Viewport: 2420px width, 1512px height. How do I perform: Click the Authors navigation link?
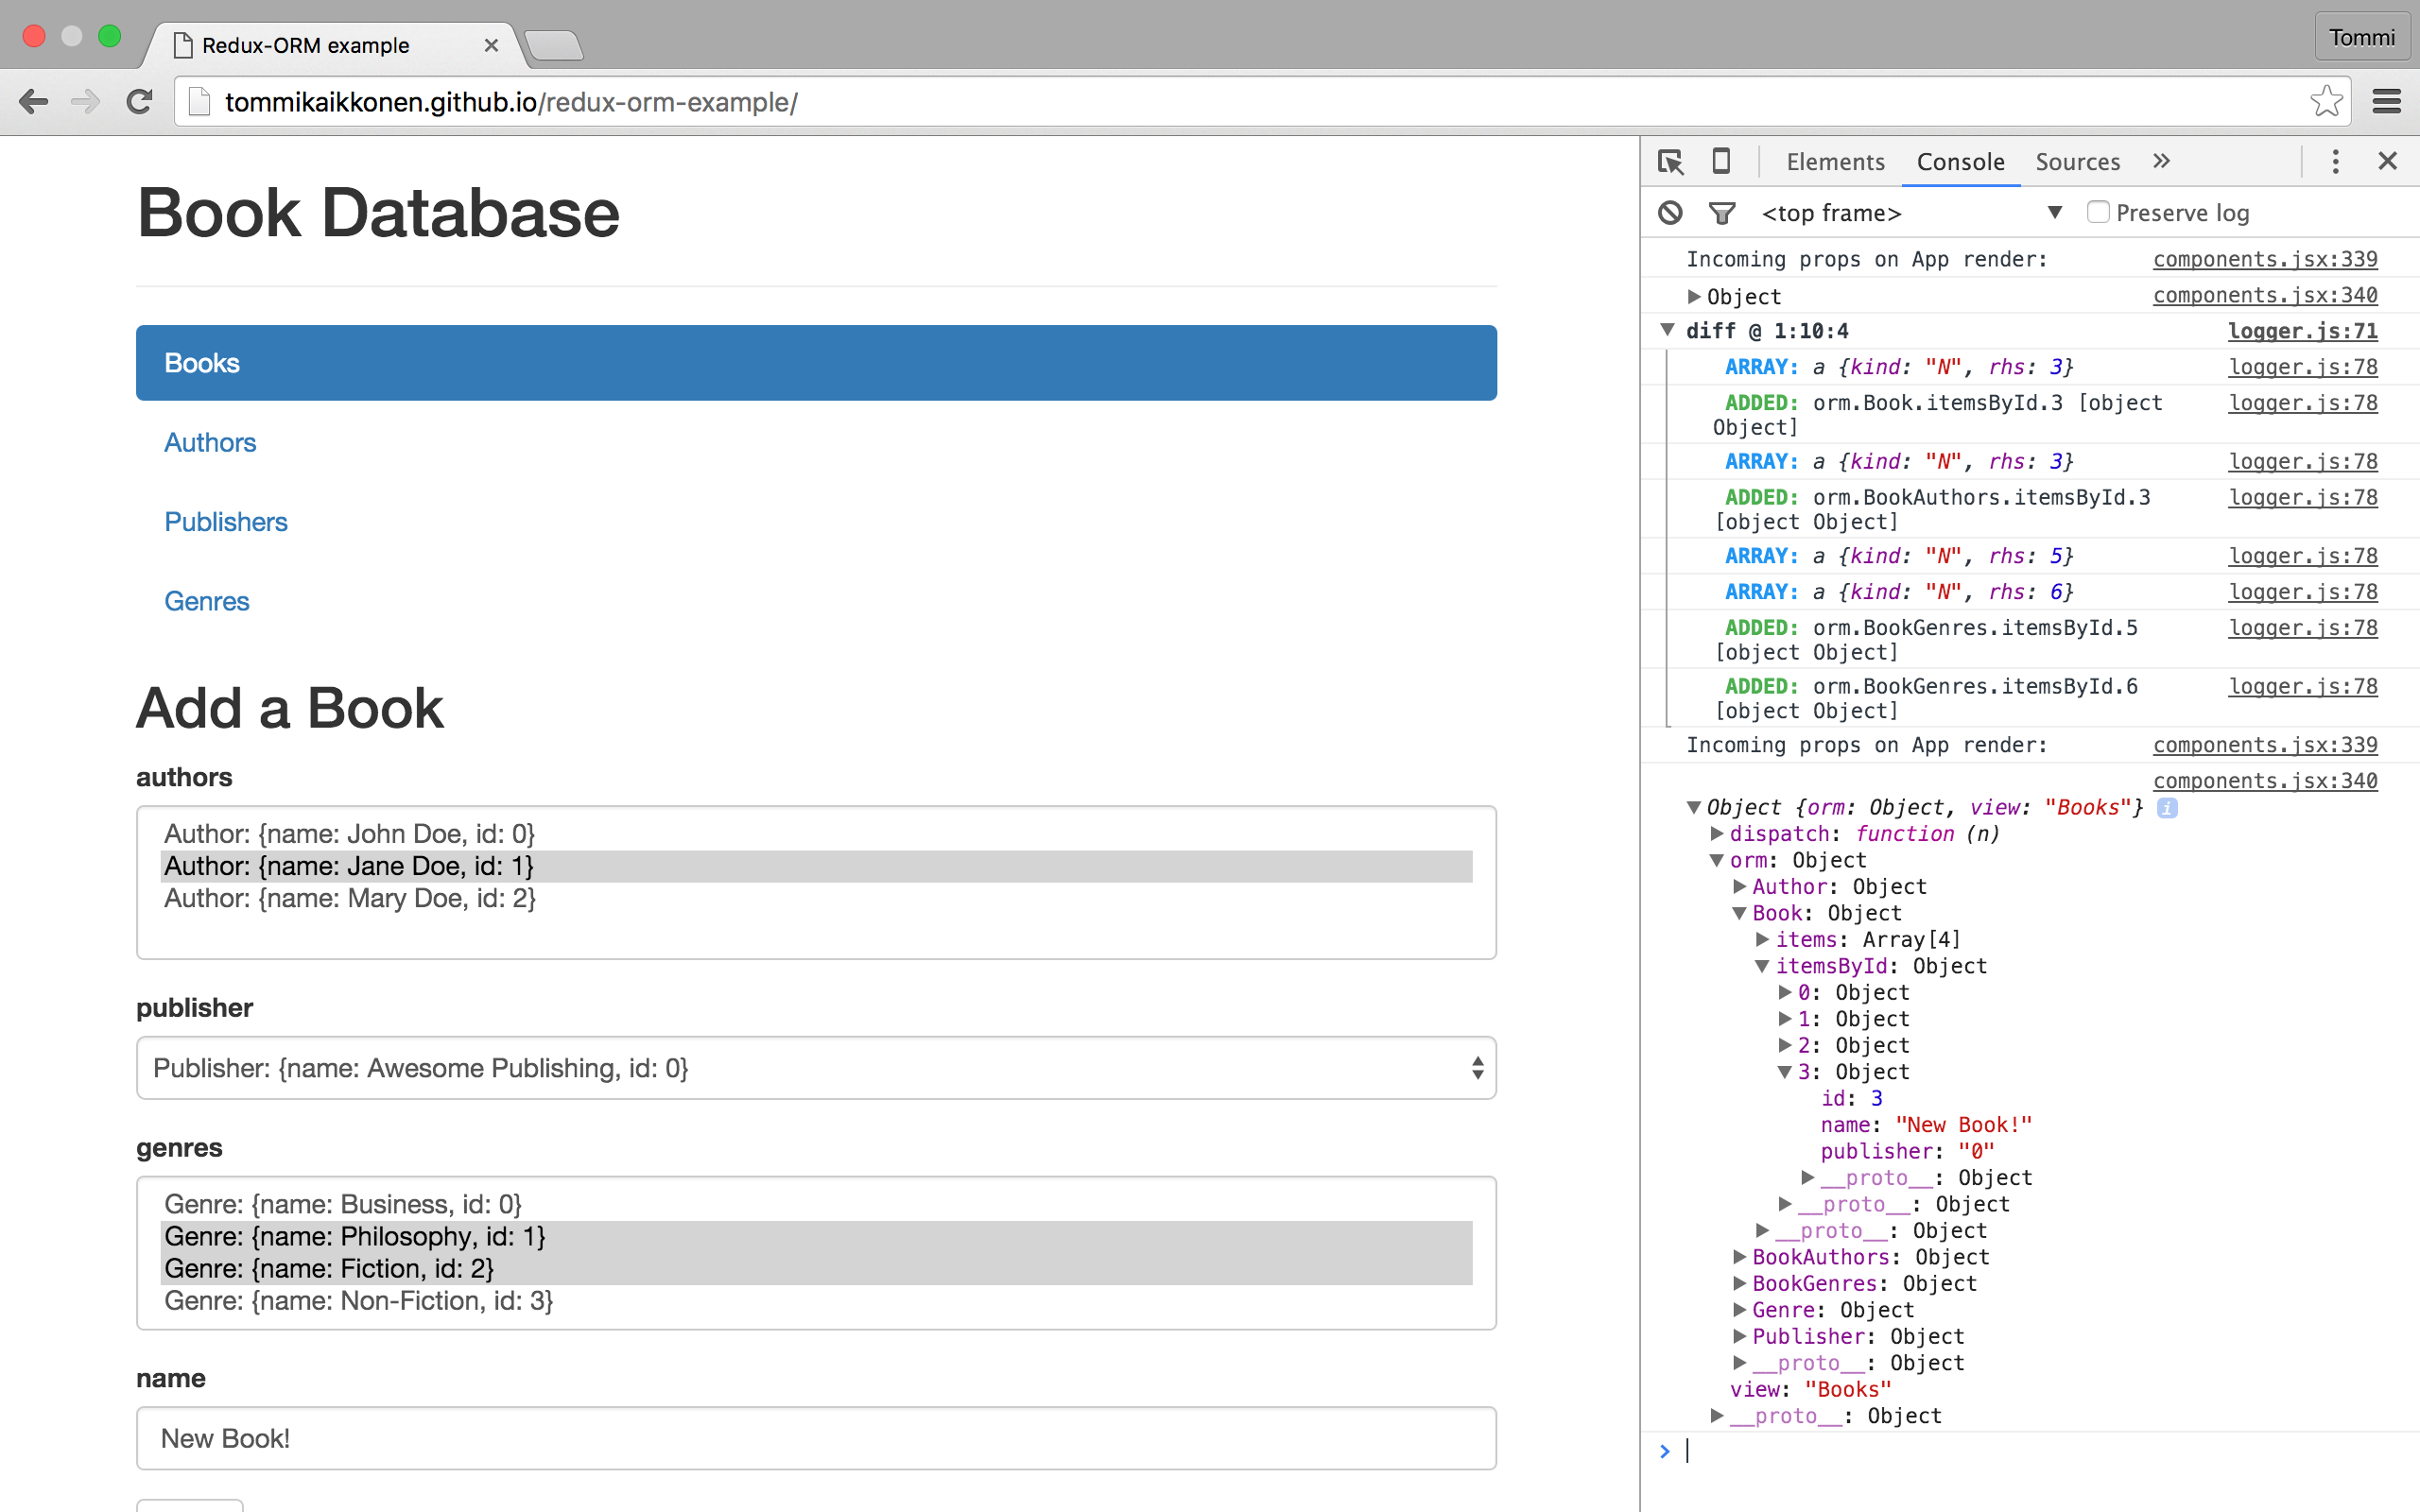point(209,442)
